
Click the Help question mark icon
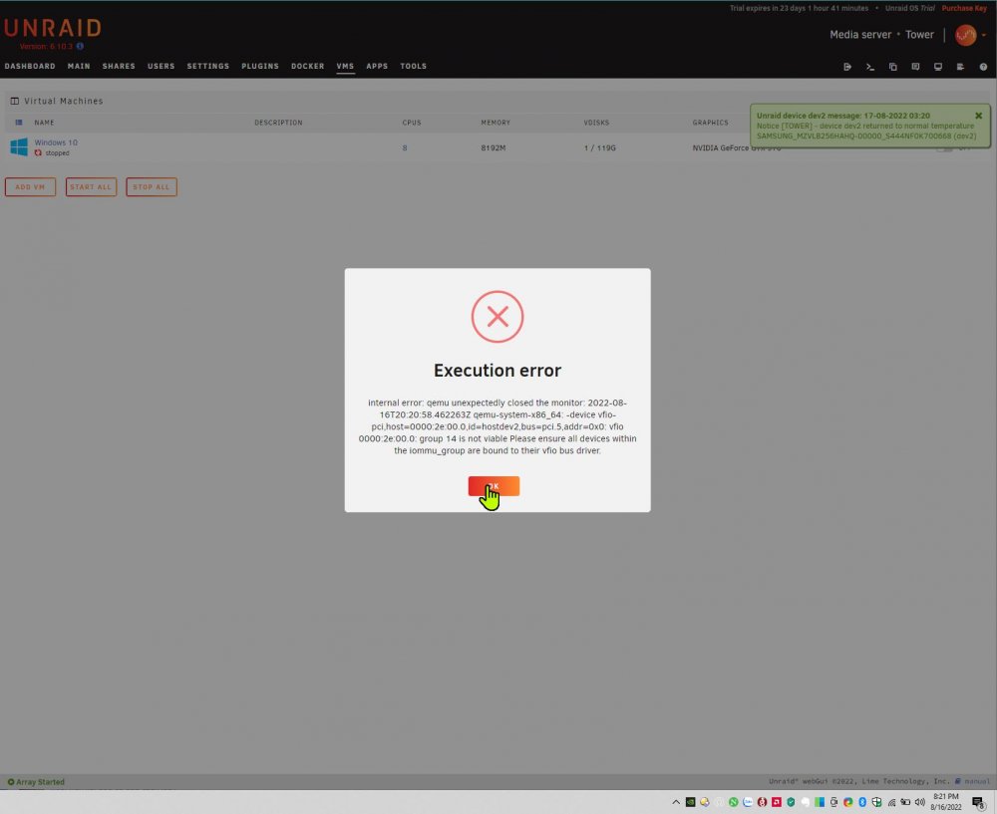point(983,67)
